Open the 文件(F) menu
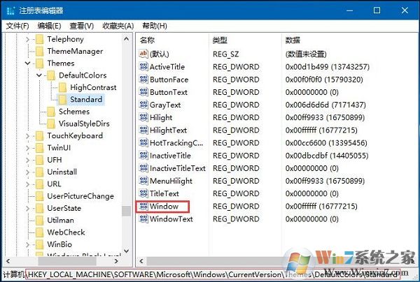The width and height of the screenshot is (420, 282). click(x=17, y=26)
